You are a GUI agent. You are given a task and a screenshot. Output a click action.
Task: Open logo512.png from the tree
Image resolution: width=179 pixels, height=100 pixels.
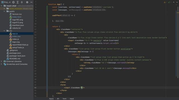[x=17, y=22]
